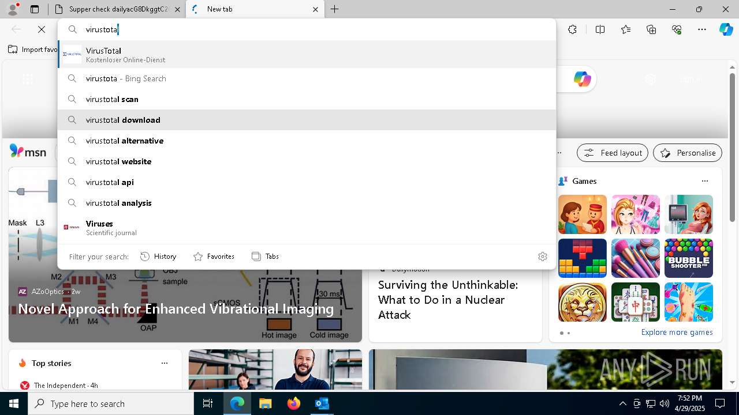Open the makeup brushes game thumbnail
739x415 pixels.
(x=635, y=258)
